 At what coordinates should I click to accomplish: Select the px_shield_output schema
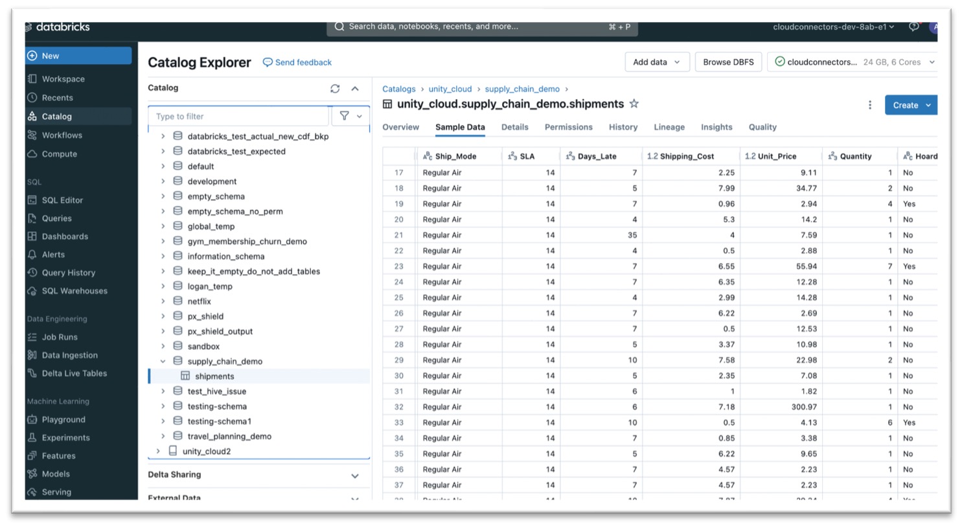(220, 332)
